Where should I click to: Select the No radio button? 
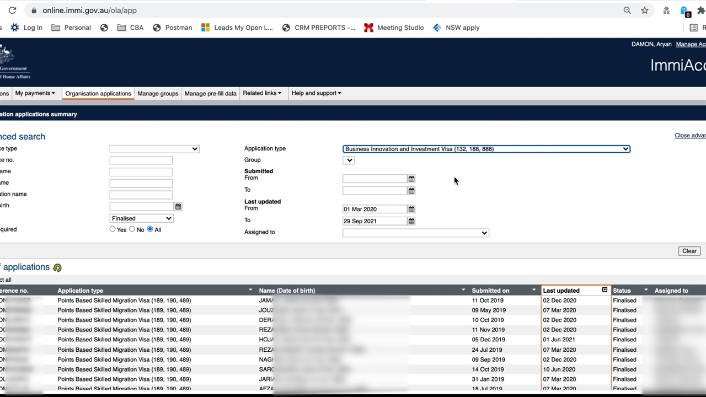132,229
